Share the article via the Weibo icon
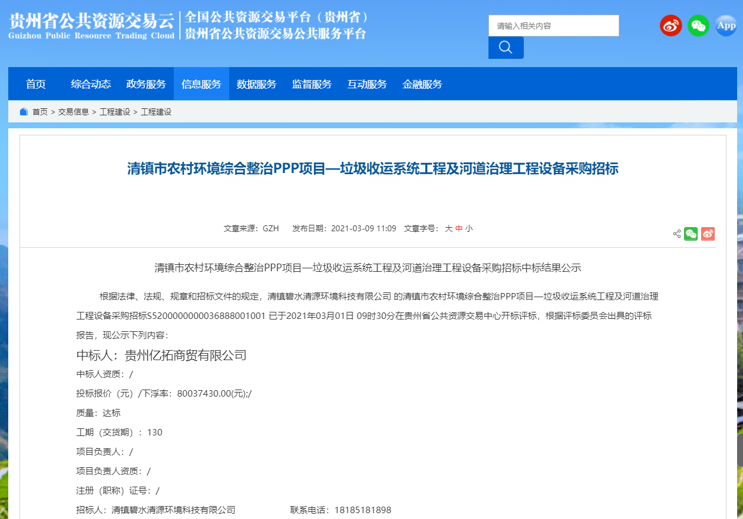 [707, 234]
